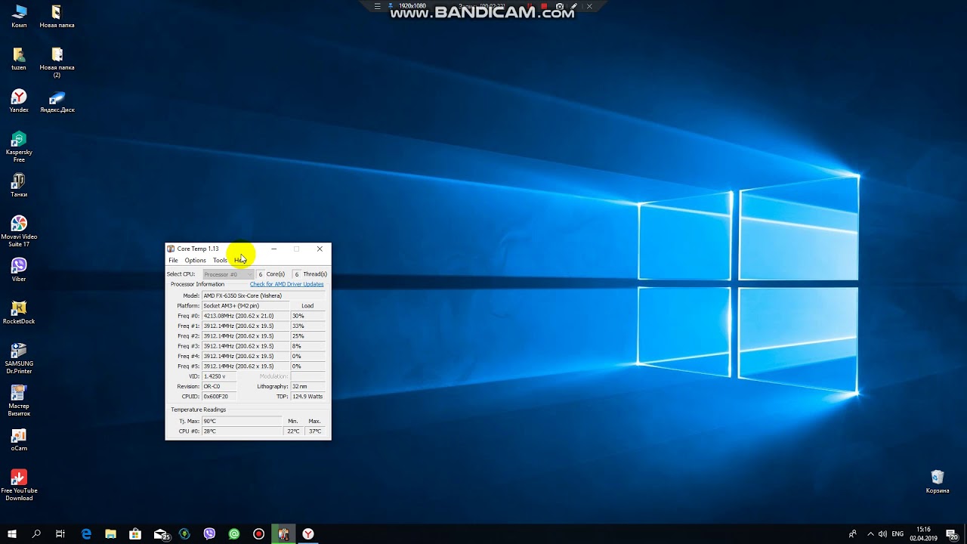Viewport: 967px width, 544px height.
Task: Capture a screenshot with Bandicam camera icon
Action: tap(559, 6)
